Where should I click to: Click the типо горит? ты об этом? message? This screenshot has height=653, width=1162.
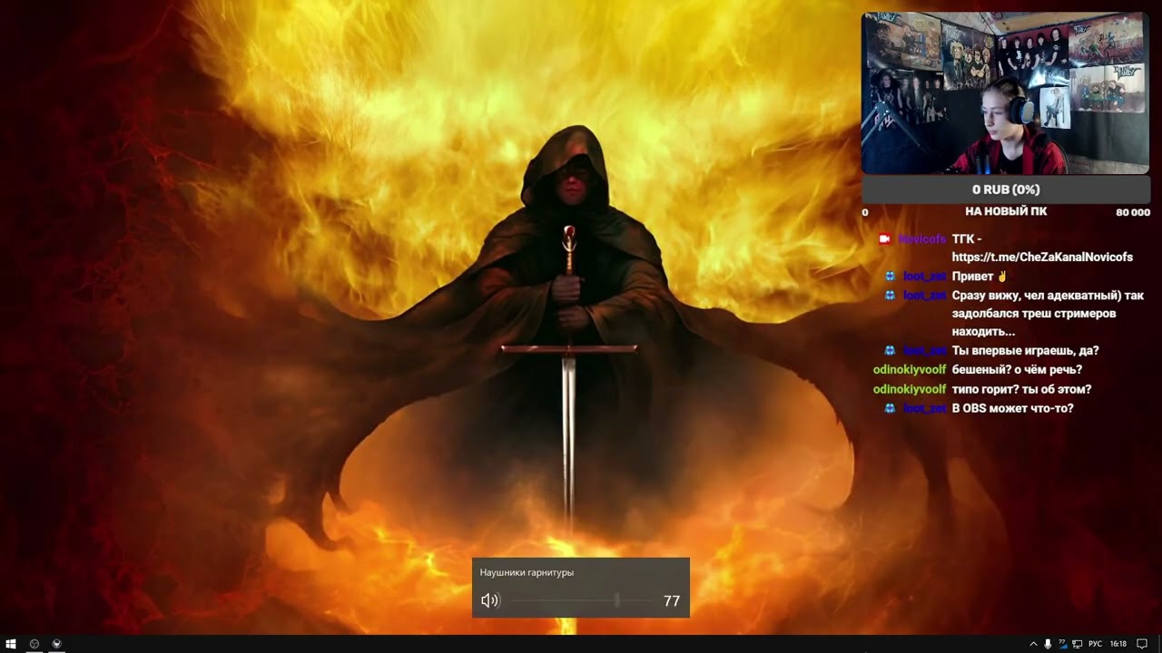1021,389
